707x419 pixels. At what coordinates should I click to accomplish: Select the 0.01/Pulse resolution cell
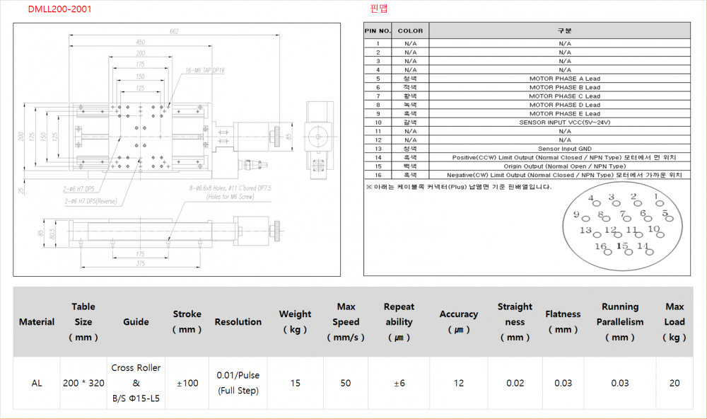pyautogui.click(x=238, y=383)
